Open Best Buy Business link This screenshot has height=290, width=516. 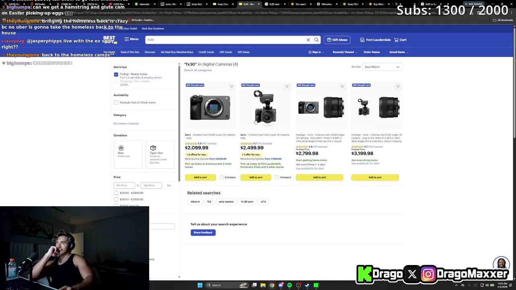tap(153, 29)
